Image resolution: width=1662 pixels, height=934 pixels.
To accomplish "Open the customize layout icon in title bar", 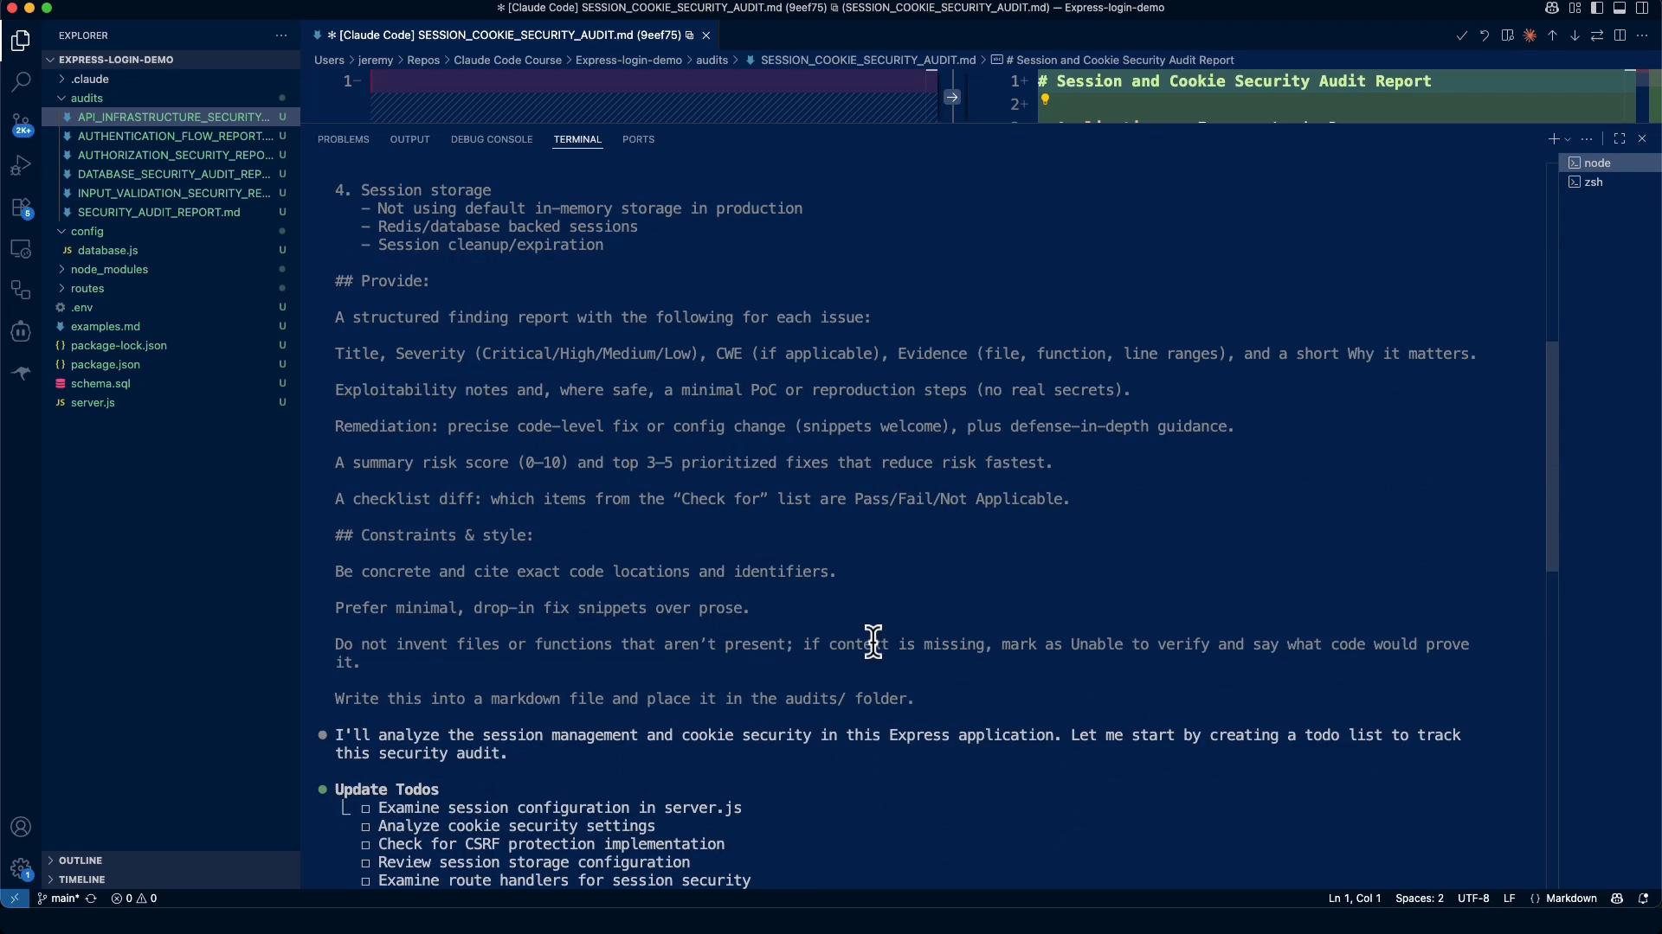I will click(1575, 8).
